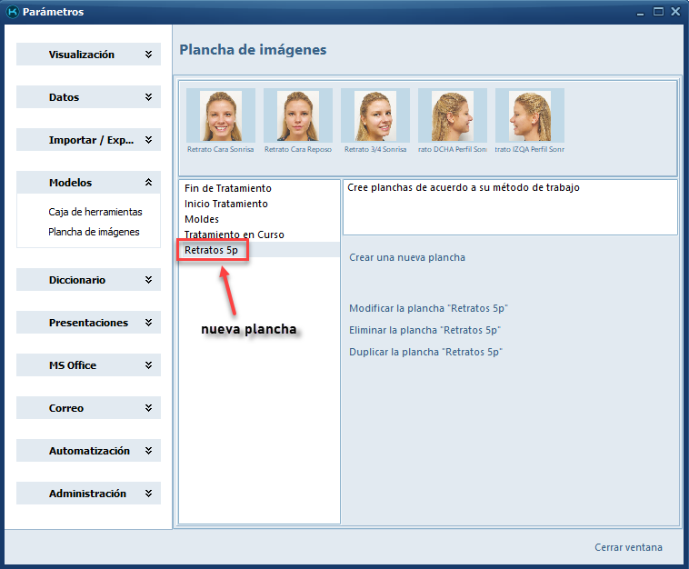Select the Retrato Cara Sonrisa thumbnail
Screen dimensions: 689x569
click(x=221, y=116)
